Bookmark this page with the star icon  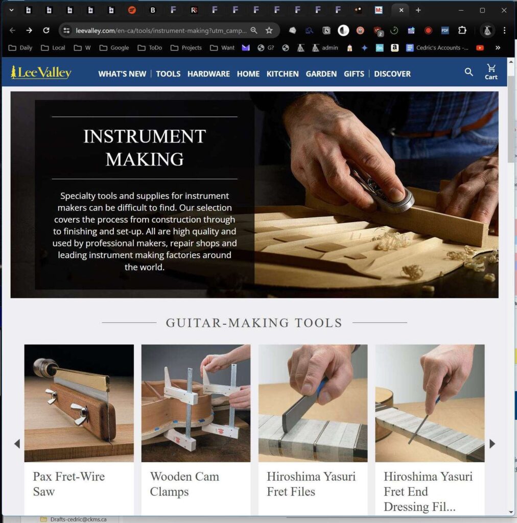click(269, 31)
